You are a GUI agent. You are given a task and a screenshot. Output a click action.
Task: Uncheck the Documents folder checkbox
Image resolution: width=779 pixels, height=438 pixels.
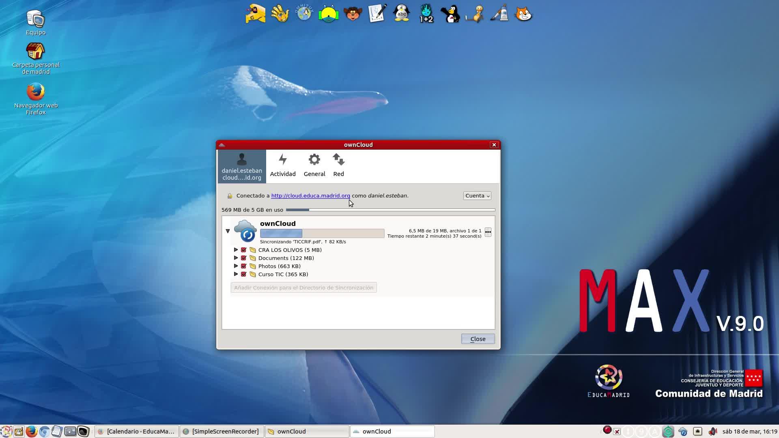[244, 258]
